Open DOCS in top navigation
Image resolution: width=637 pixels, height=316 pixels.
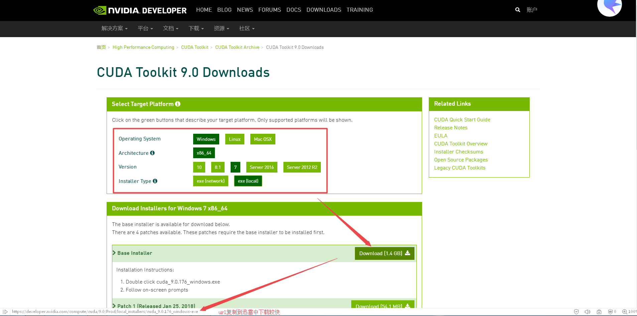pyautogui.click(x=294, y=10)
